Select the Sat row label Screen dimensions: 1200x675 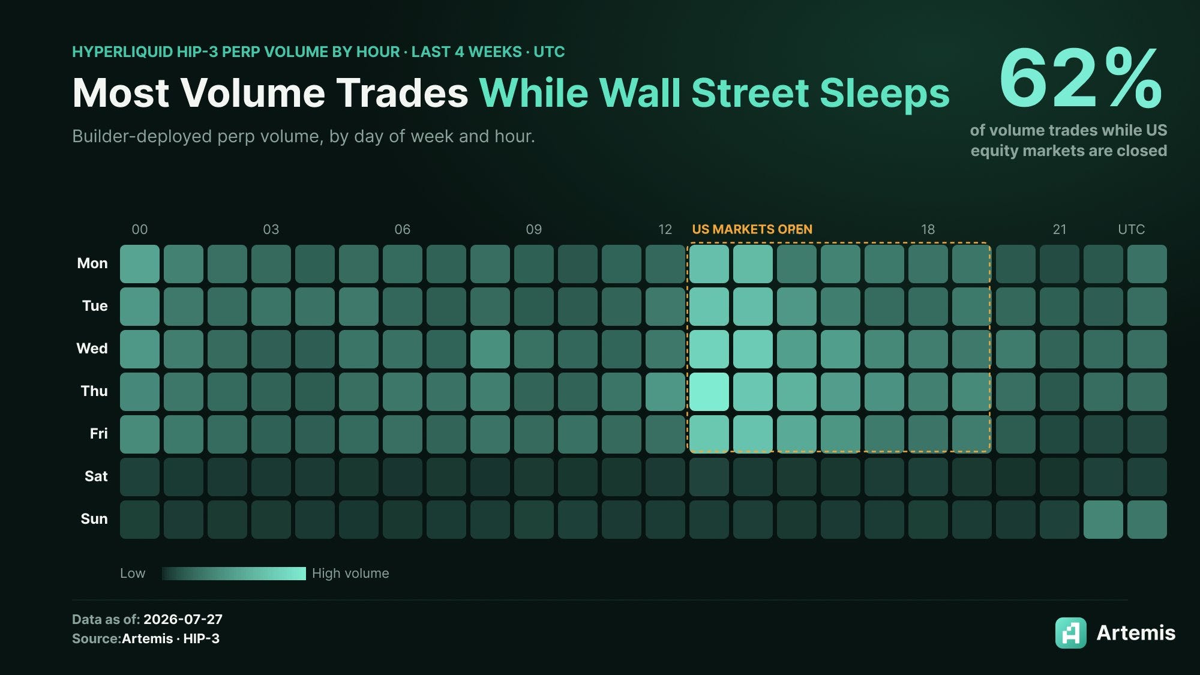[x=96, y=476]
